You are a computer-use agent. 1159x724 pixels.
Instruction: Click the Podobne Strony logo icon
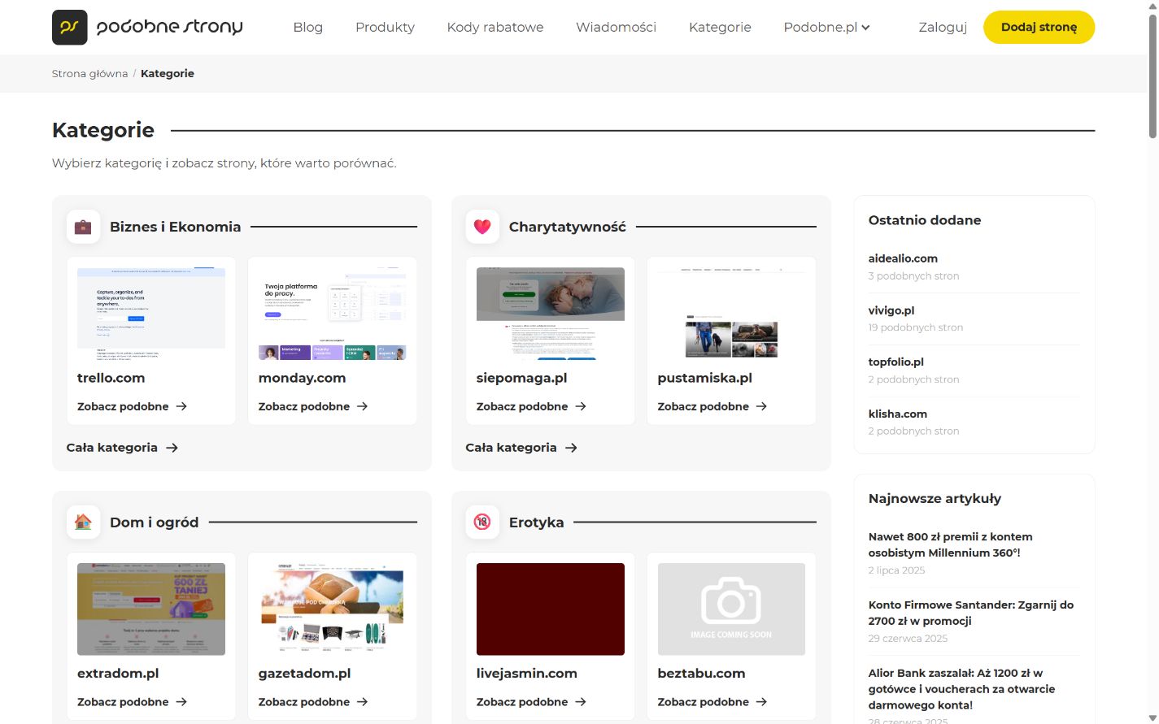70,27
